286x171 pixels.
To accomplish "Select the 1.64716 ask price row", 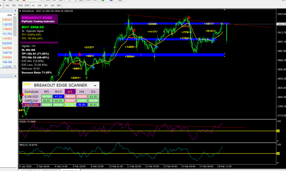I will tap(7, 53).
